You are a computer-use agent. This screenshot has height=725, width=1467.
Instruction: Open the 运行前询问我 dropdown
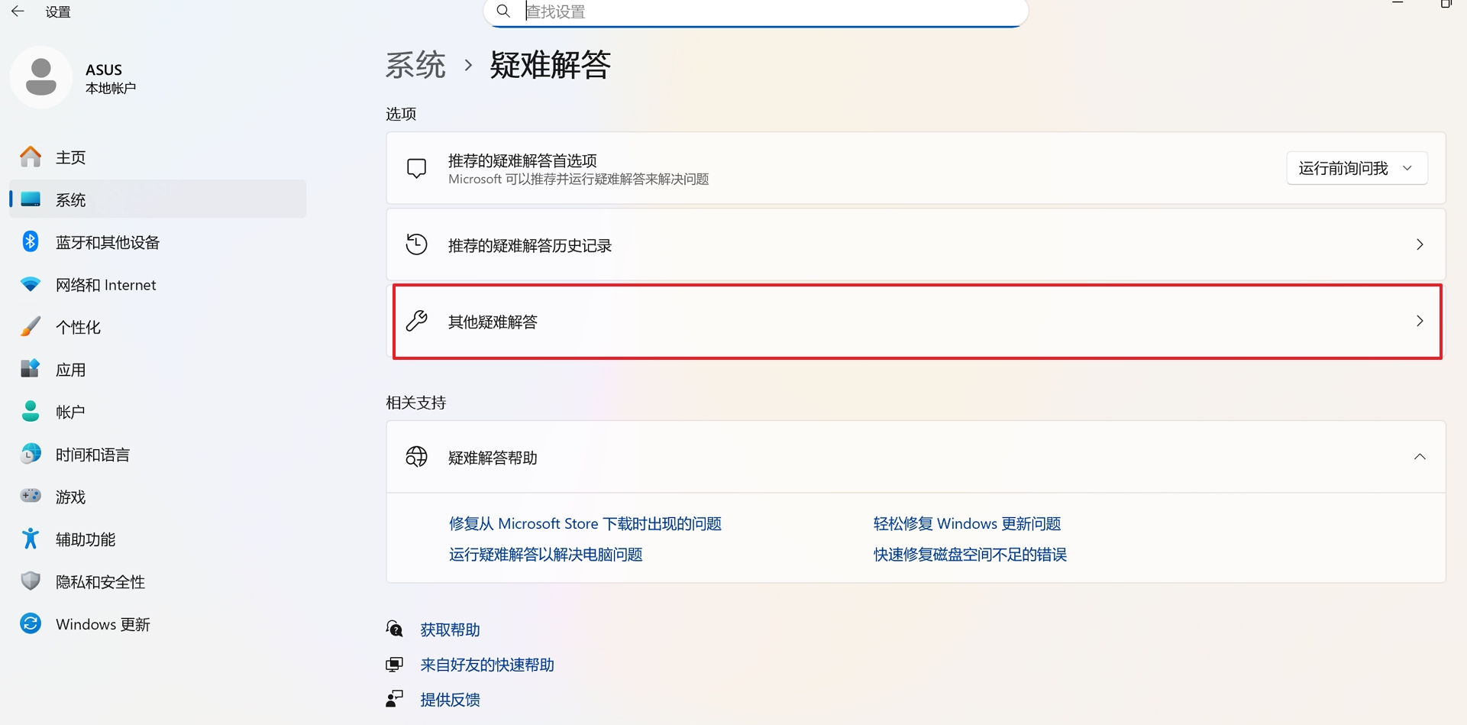click(x=1356, y=168)
